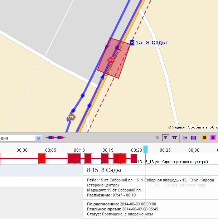Toggle the yellow-bordered purple square button
The width and height of the screenshot is (218, 219).
pyautogui.click(x=204, y=138)
